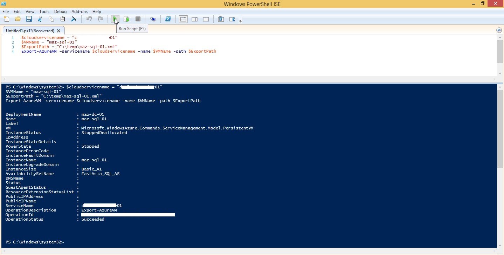This screenshot has width=504, height=255.
Task: Click the OperationDescription label in the output
Action: (31, 210)
